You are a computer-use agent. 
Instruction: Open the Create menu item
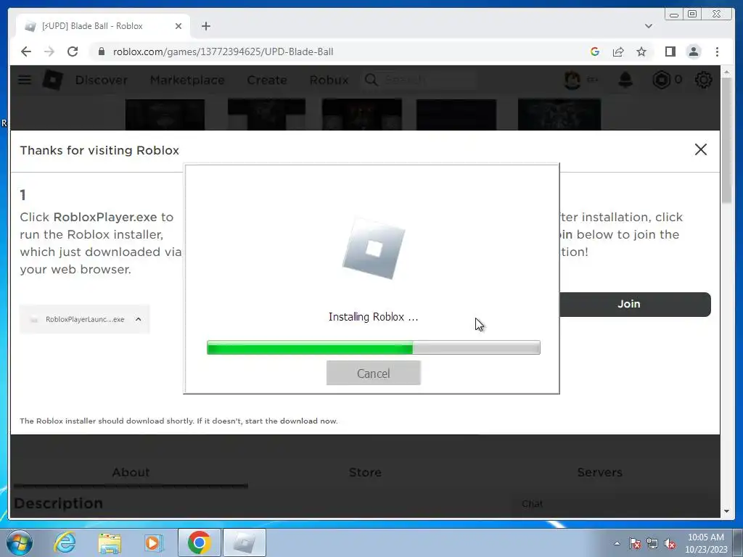(x=267, y=80)
